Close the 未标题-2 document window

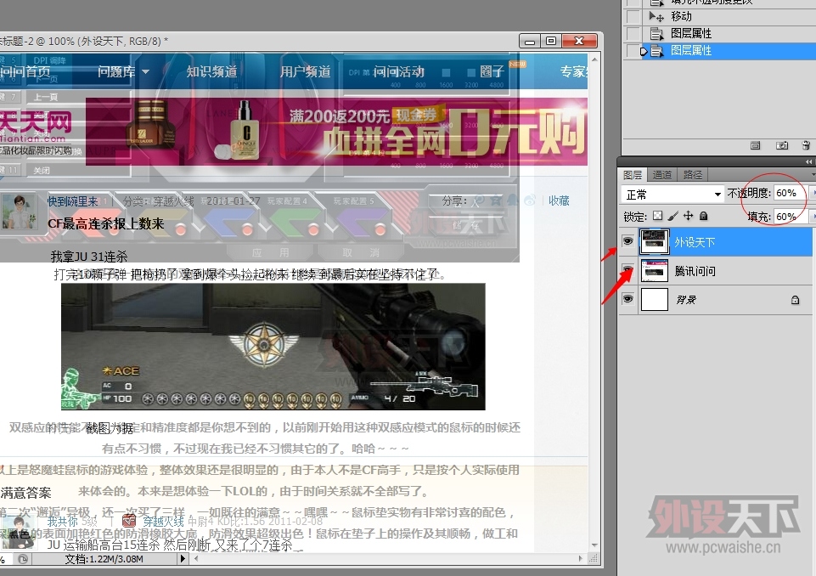coord(579,41)
